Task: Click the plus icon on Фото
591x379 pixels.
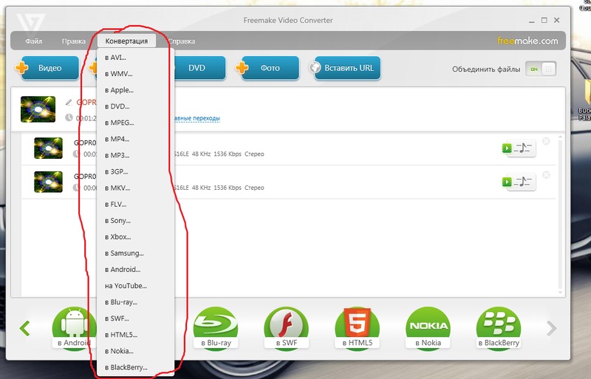Action: click(x=242, y=68)
